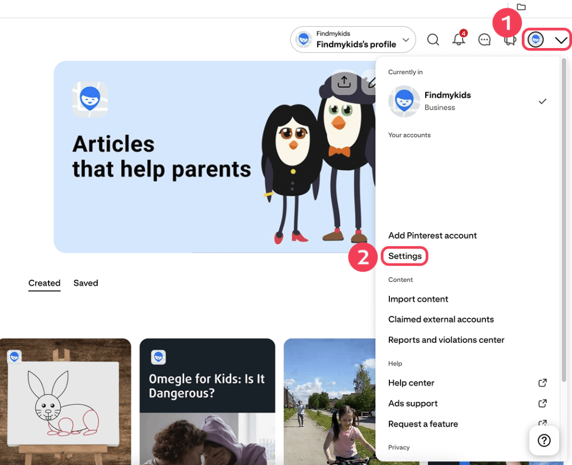This screenshot has height=465, width=572.
Task: Click Add Pinterest account
Action: click(432, 235)
